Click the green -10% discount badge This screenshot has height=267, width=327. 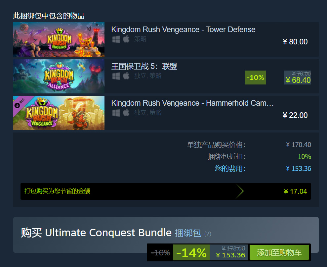tap(255, 78)
